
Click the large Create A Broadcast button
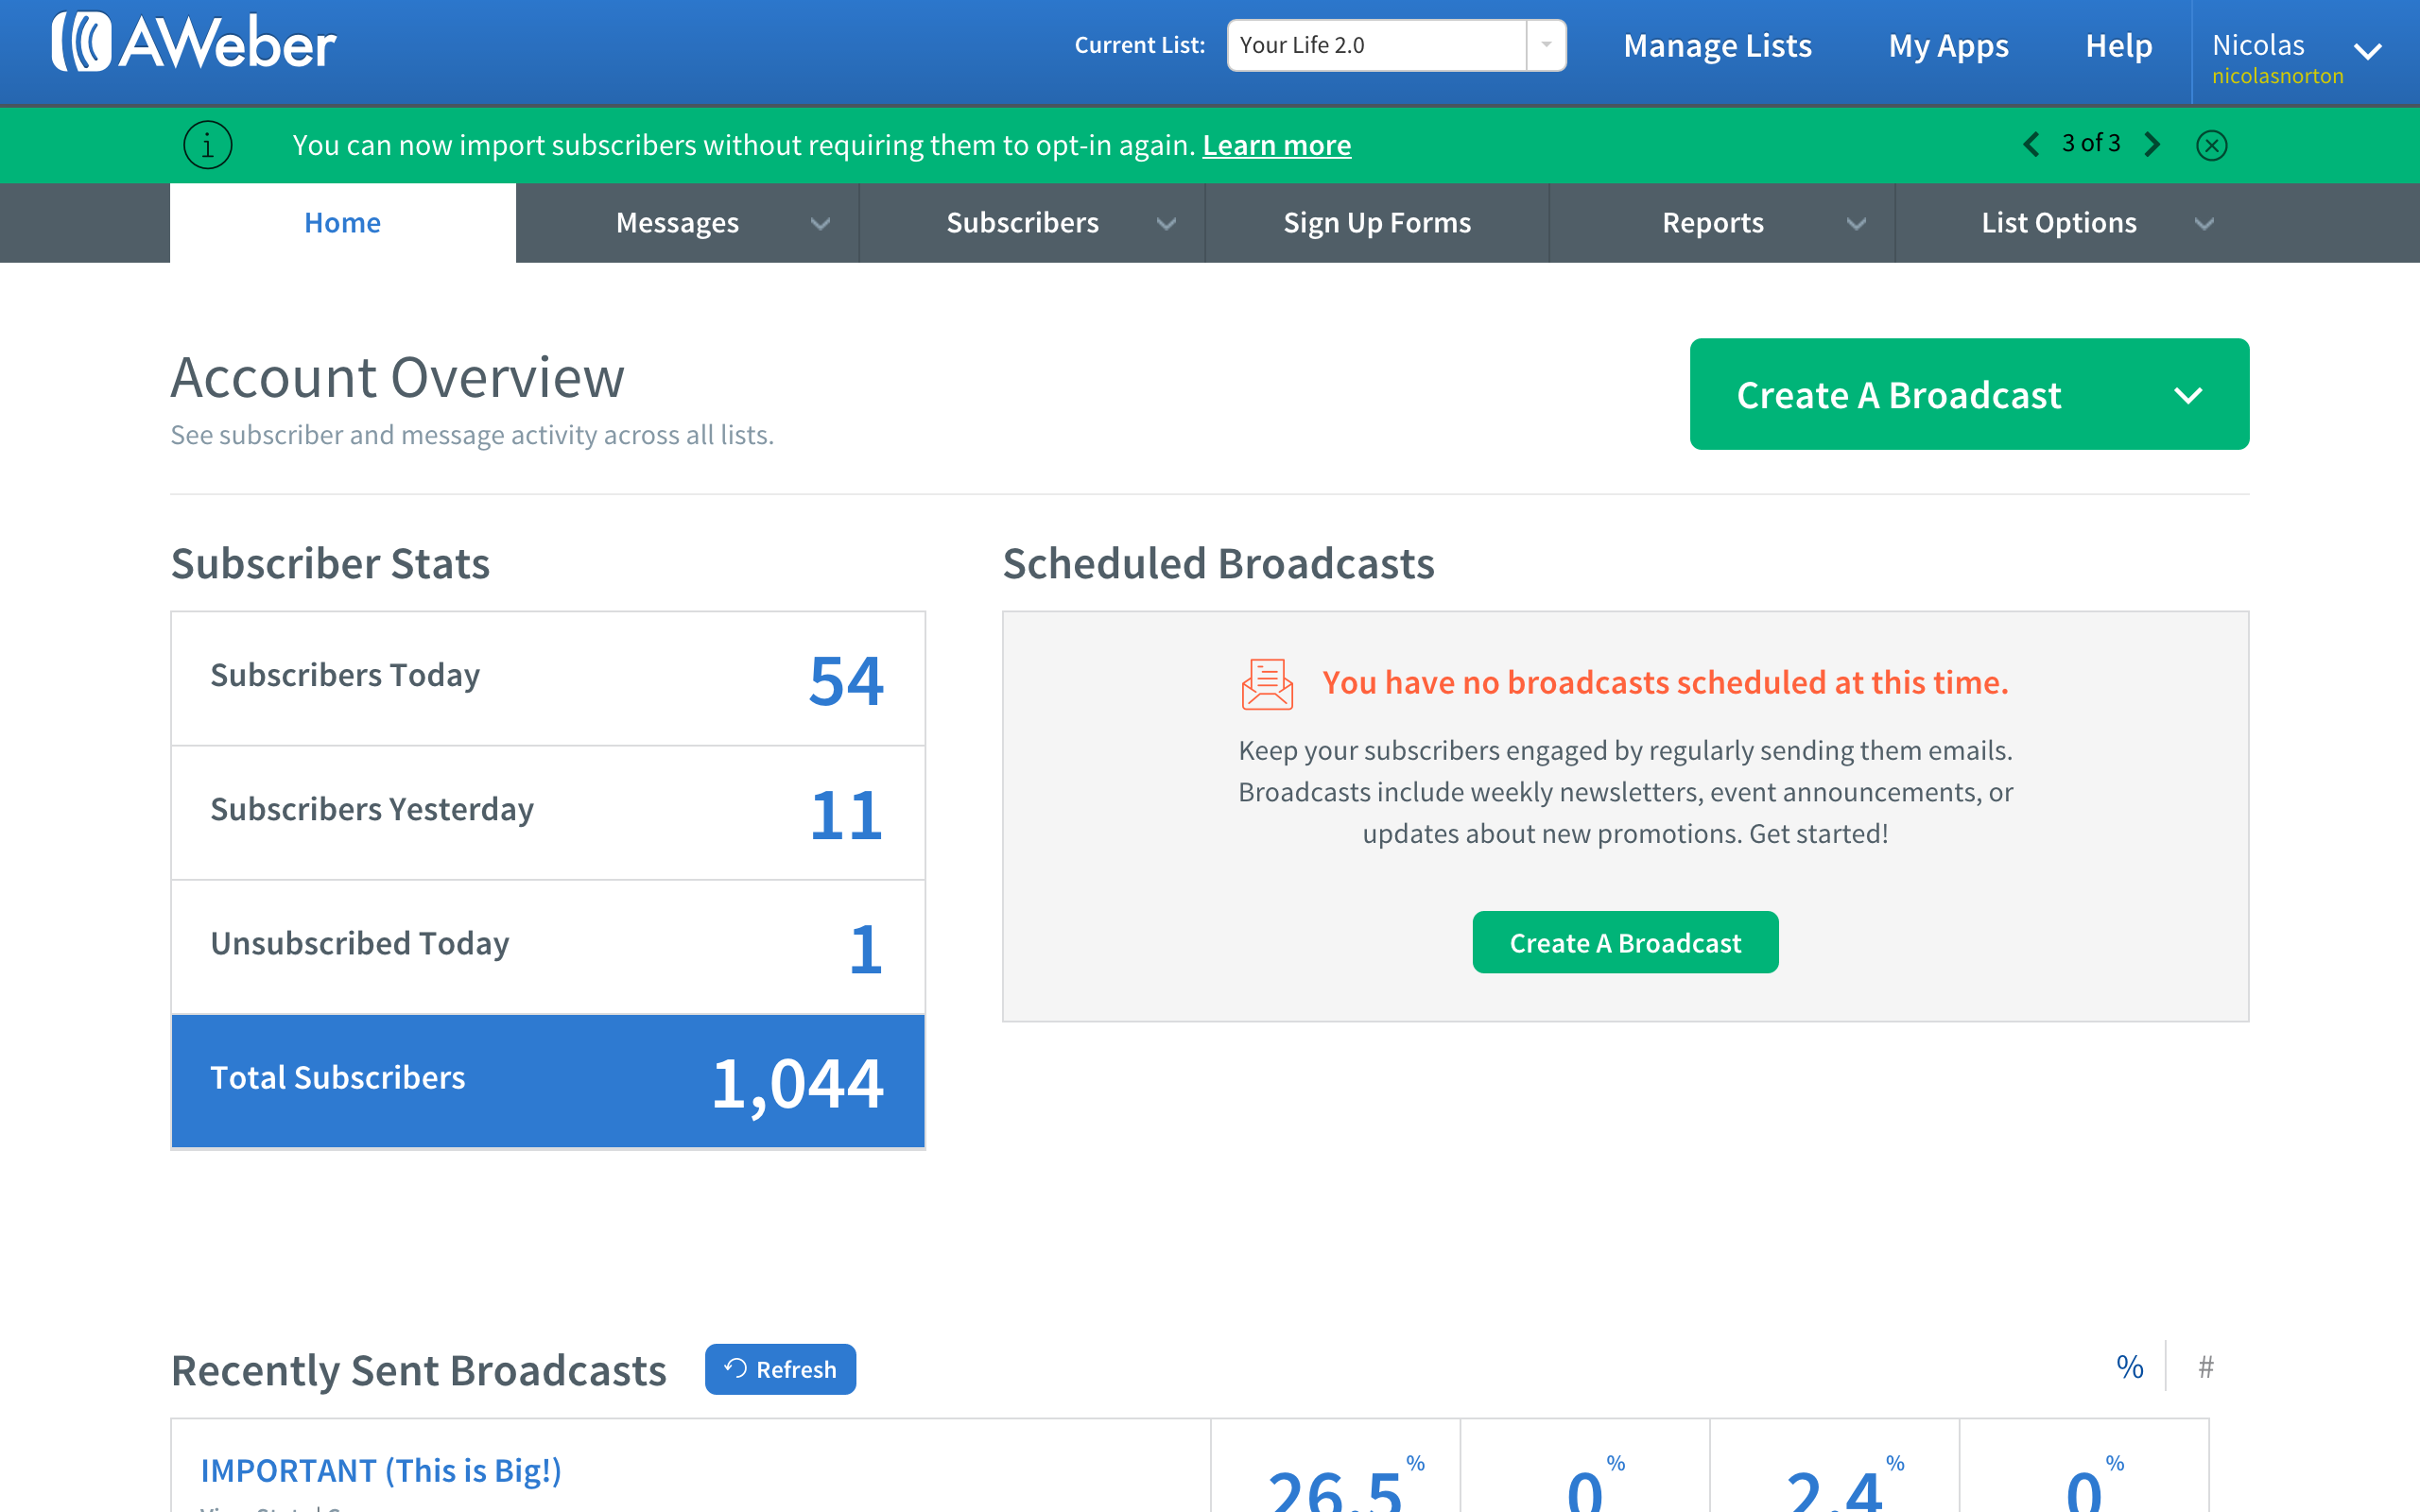[x=1968, y=394]
